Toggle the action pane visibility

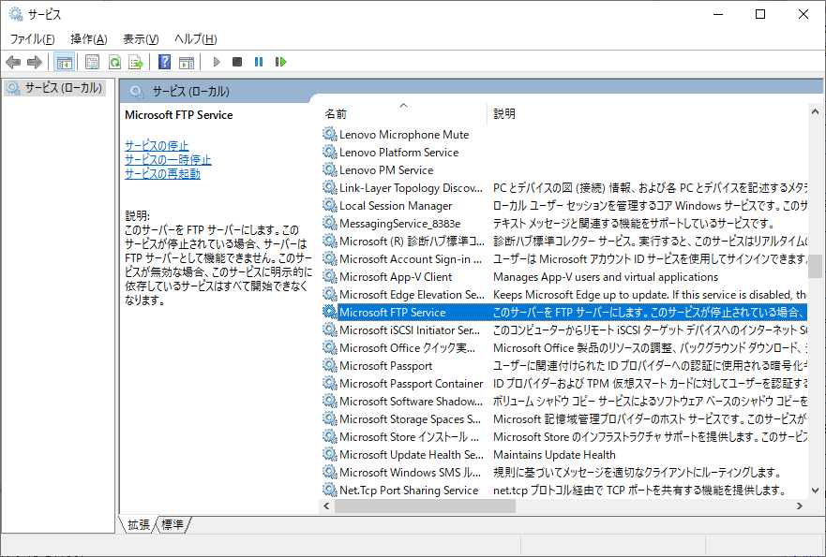(185, 62)
